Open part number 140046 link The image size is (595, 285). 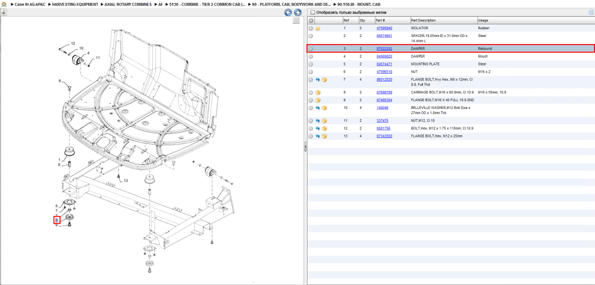click(382, 108)
